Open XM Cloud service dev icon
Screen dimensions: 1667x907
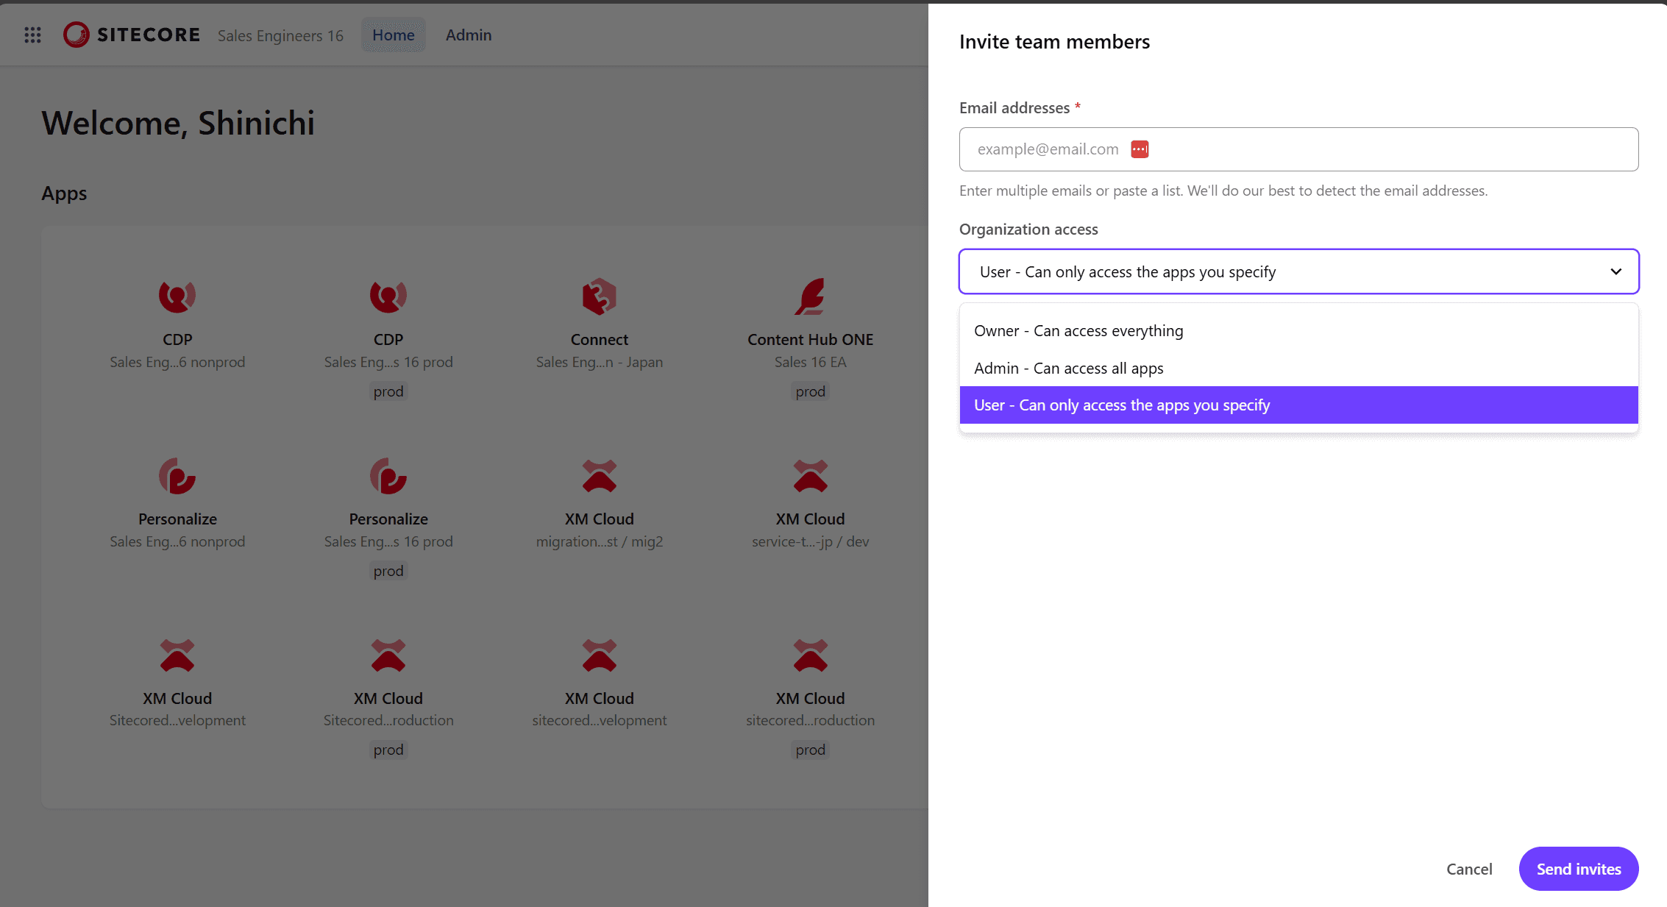810,476
